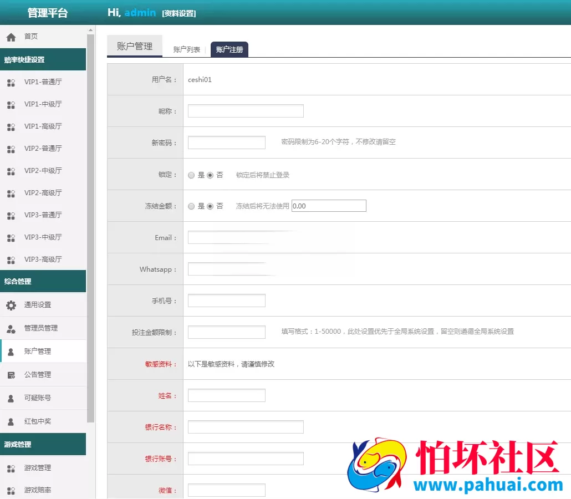Collapse the 游戏管理 section header

43,444
